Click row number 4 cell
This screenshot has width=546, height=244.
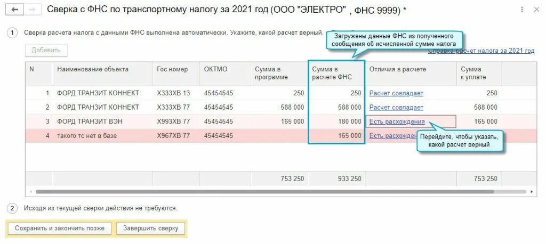tap(39, 136)
